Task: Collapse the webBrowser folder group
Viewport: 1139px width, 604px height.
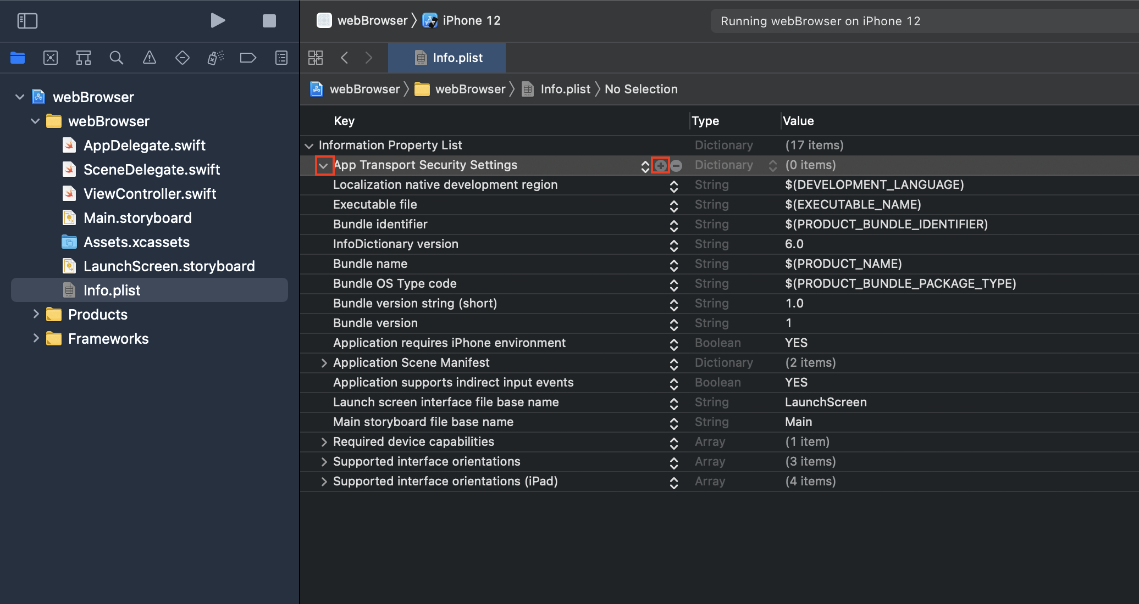Action: click(35, 121)
